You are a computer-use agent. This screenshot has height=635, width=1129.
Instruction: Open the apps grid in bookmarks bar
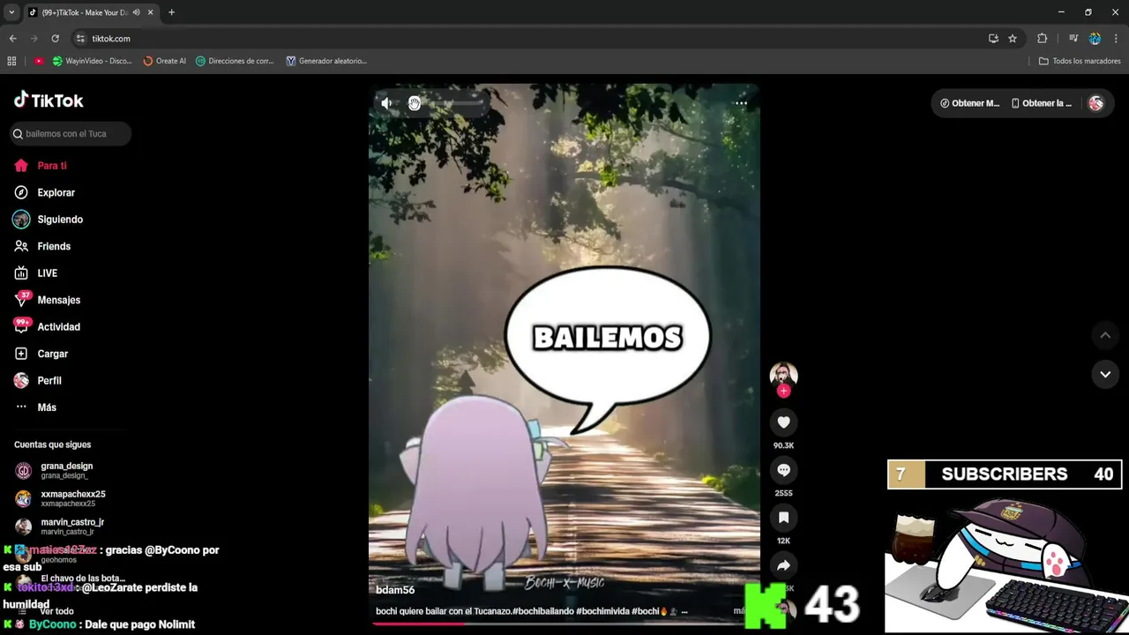coord(11,61)
